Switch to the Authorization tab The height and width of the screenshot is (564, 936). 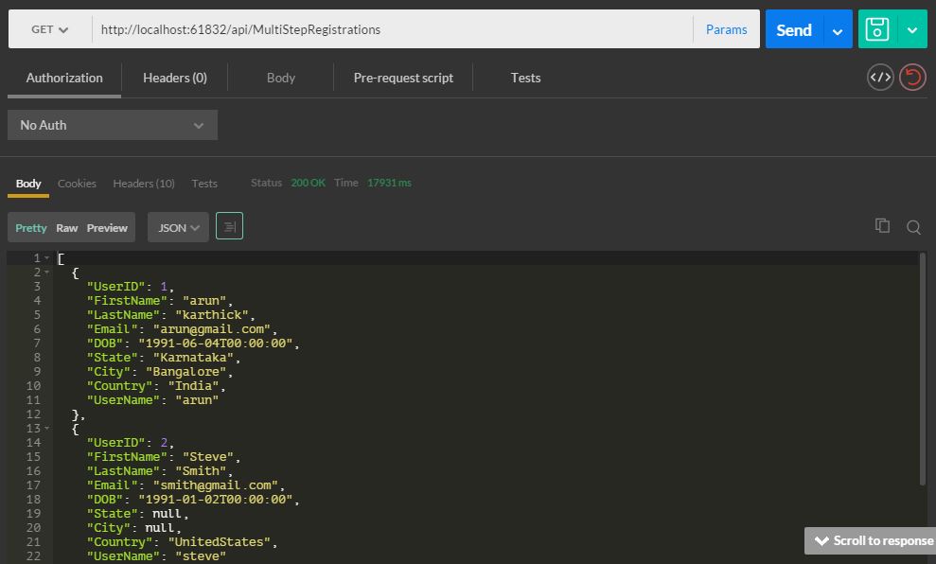point(64,79)
